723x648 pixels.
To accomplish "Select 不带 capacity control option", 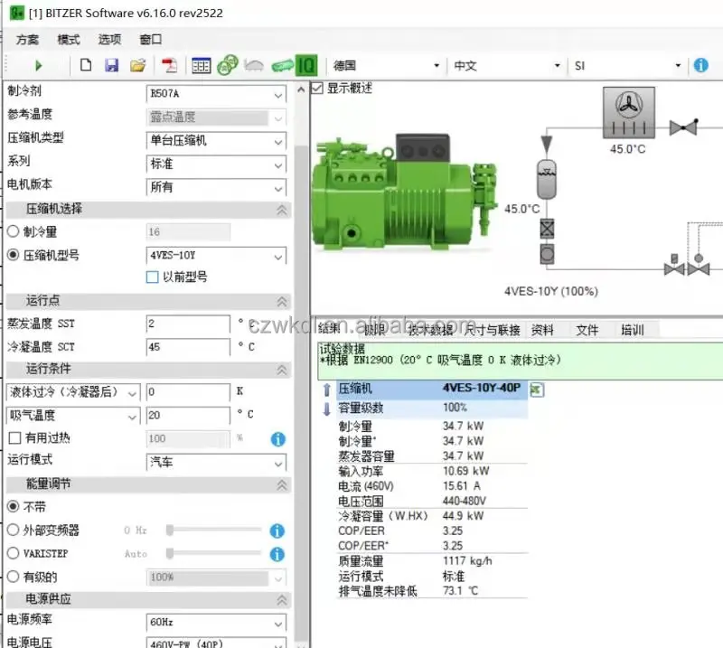I will [13, 506].
